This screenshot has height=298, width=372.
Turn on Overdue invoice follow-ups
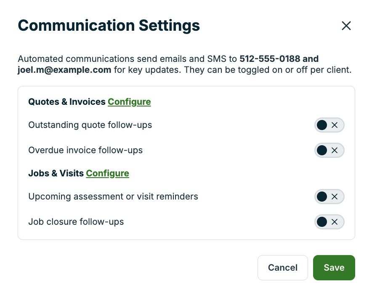click(x=329, y=150)
